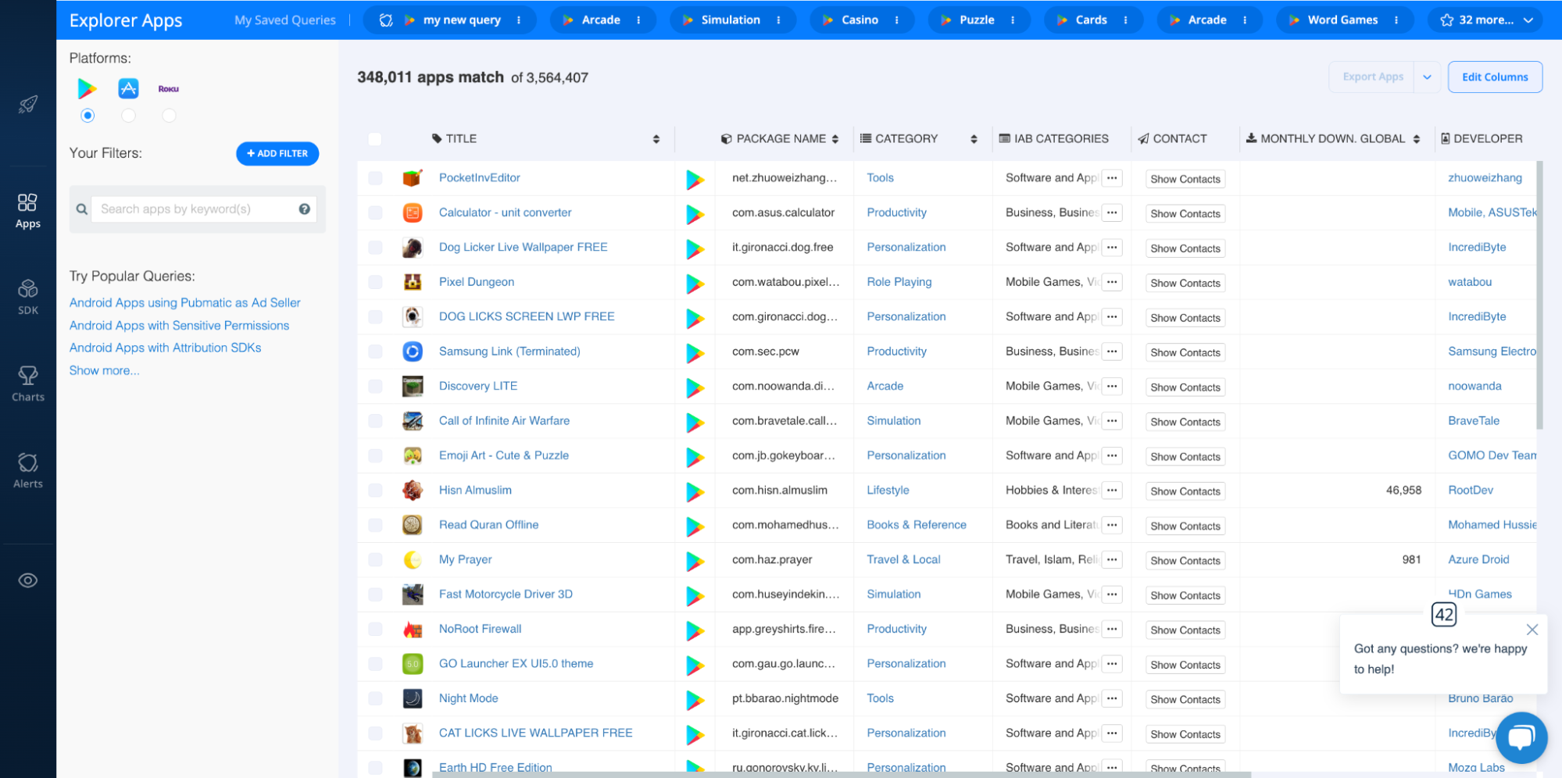
Task: Open the Pixel Dungeon app icon
Action: (x=413, y=282)
